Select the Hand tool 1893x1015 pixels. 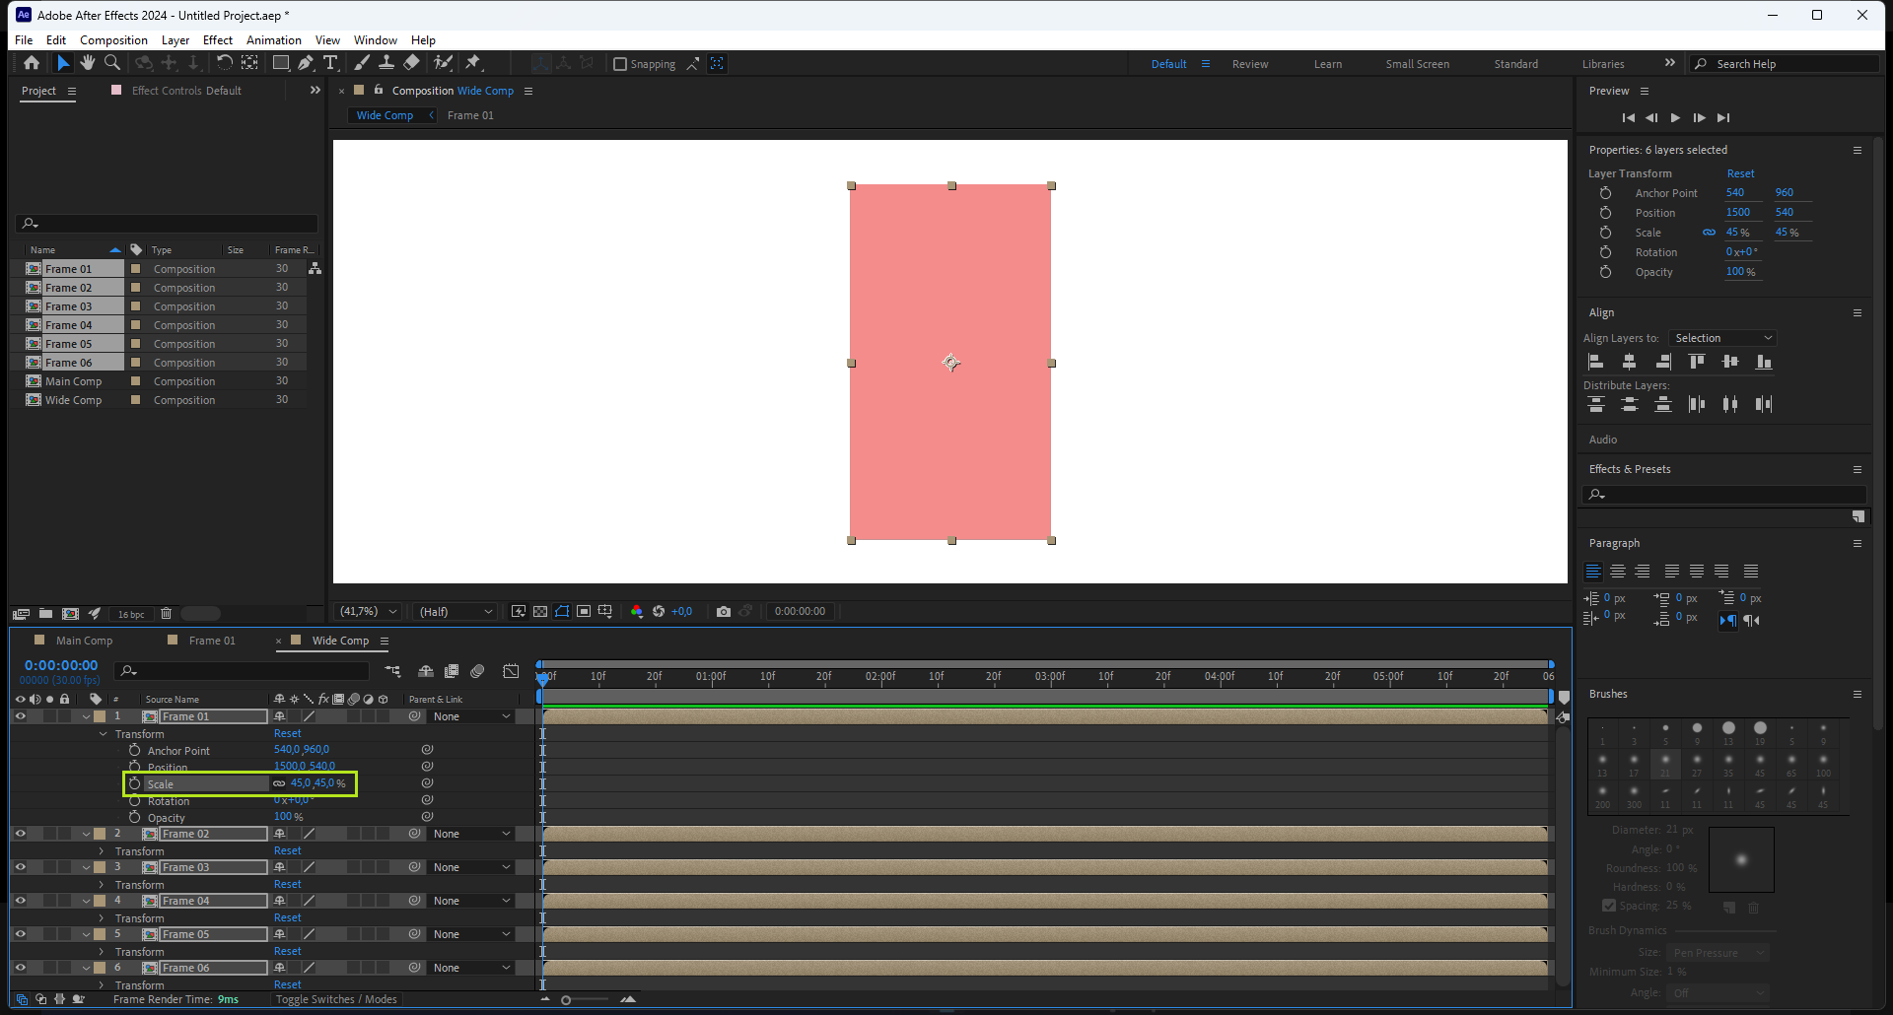click(88, 63)
